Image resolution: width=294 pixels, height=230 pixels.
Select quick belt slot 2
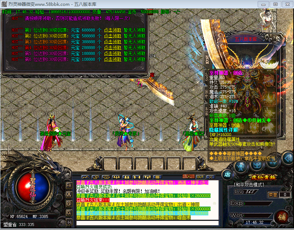tap(126, 163)
